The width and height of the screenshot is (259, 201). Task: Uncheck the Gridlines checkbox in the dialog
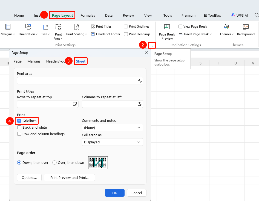[19, 121]
